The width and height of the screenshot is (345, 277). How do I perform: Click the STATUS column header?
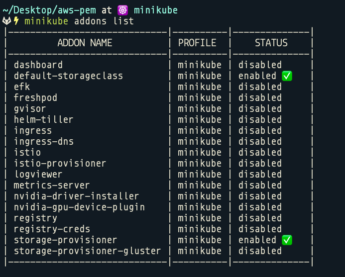(271, 43)
